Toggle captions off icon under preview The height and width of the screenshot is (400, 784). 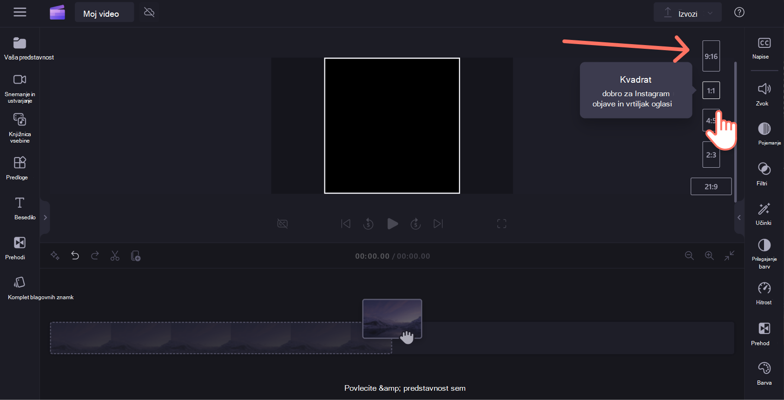pos(283,224)
